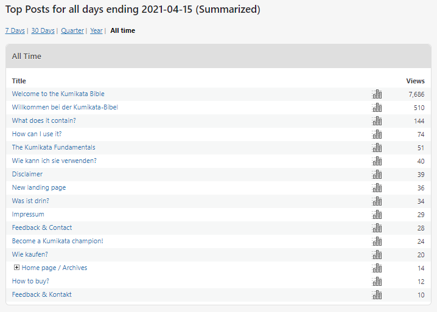Open stats chart icon for Welcome to the Kumikata Bible
This screenshot has height=312, width=437.
click(x=377, y=94)
